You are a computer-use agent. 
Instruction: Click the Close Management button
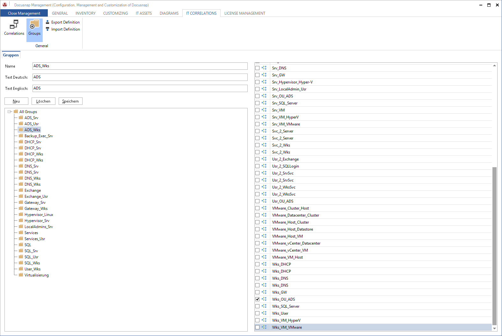coord(24,13)
